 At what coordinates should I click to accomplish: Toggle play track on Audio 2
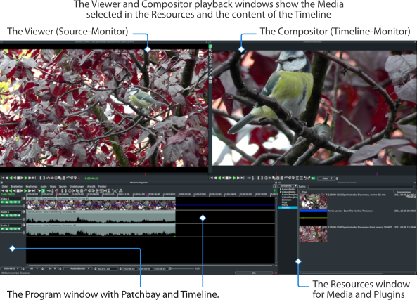point(2,229)
